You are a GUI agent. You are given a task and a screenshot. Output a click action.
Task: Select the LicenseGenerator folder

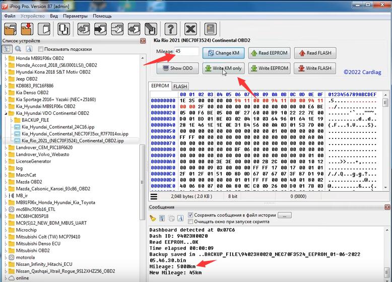tap(33, 161)
